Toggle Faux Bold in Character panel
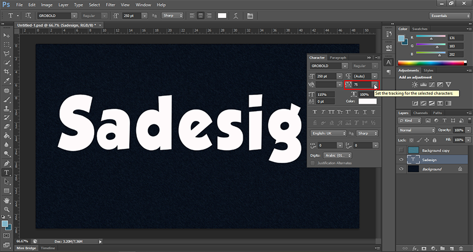473x252 pixels. tap(315, 112)
